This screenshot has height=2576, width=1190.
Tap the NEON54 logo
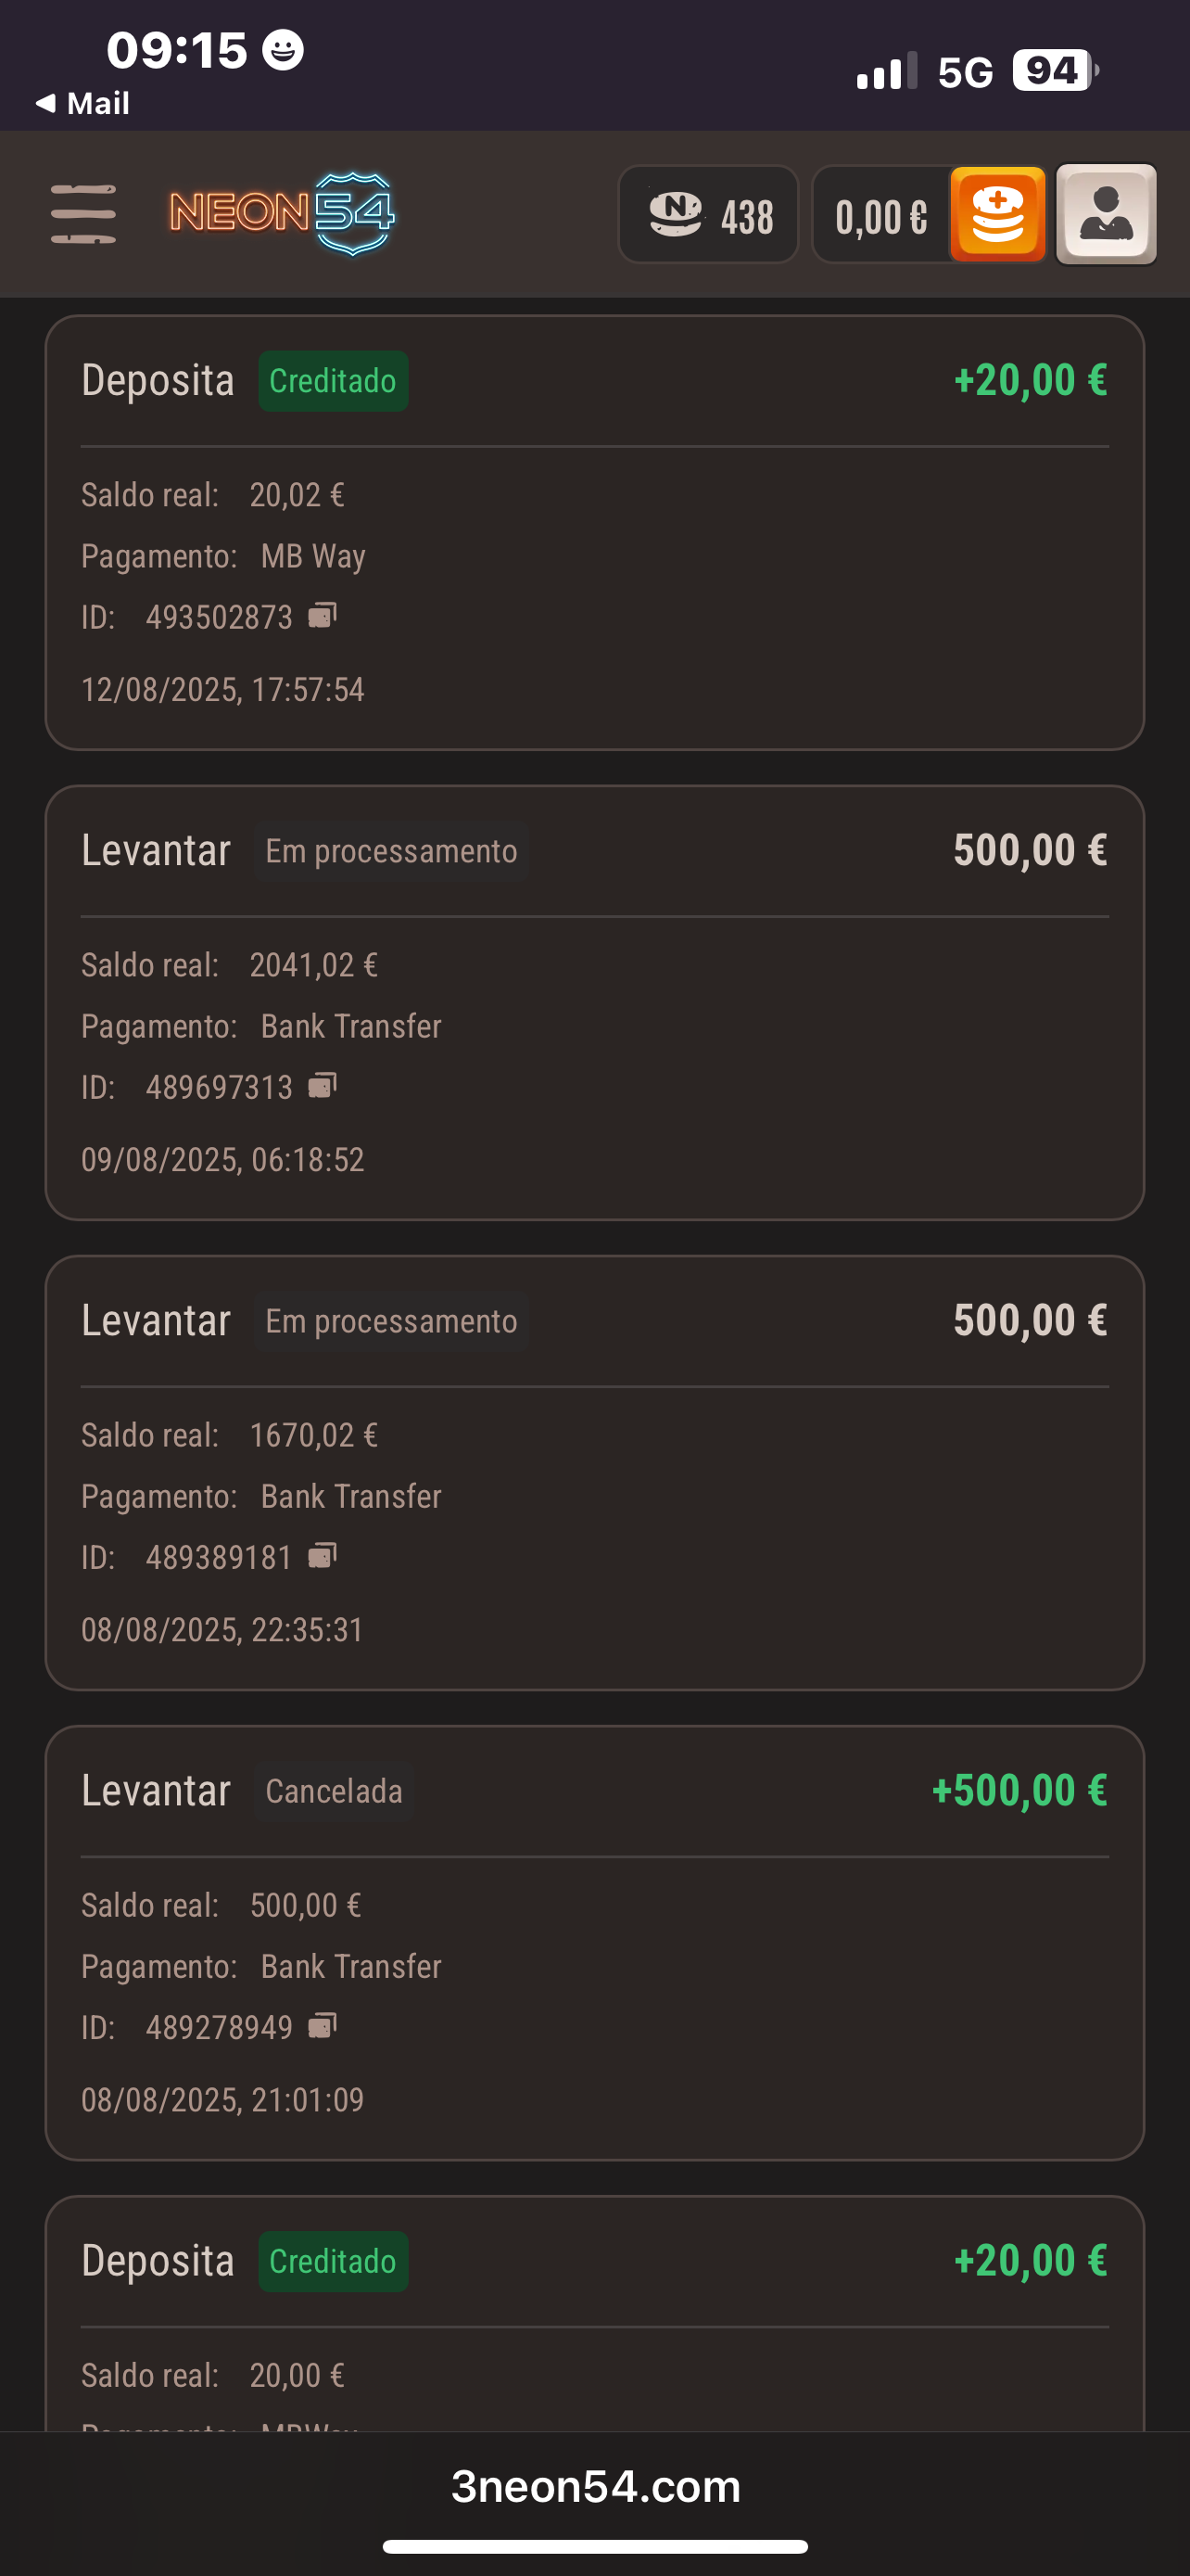click(x=282, y=213)
